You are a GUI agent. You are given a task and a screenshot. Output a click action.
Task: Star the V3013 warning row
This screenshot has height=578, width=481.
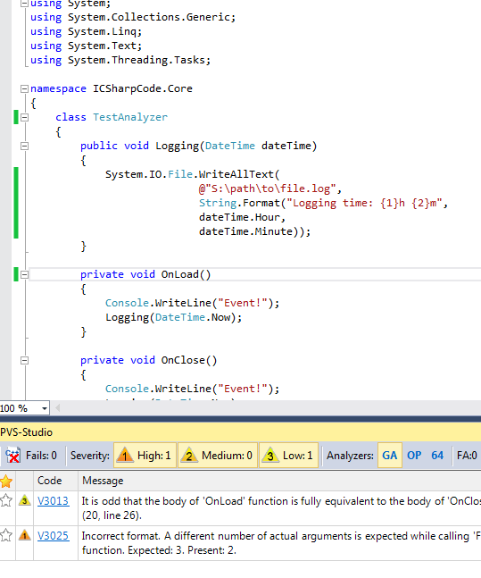click(6, 500)
